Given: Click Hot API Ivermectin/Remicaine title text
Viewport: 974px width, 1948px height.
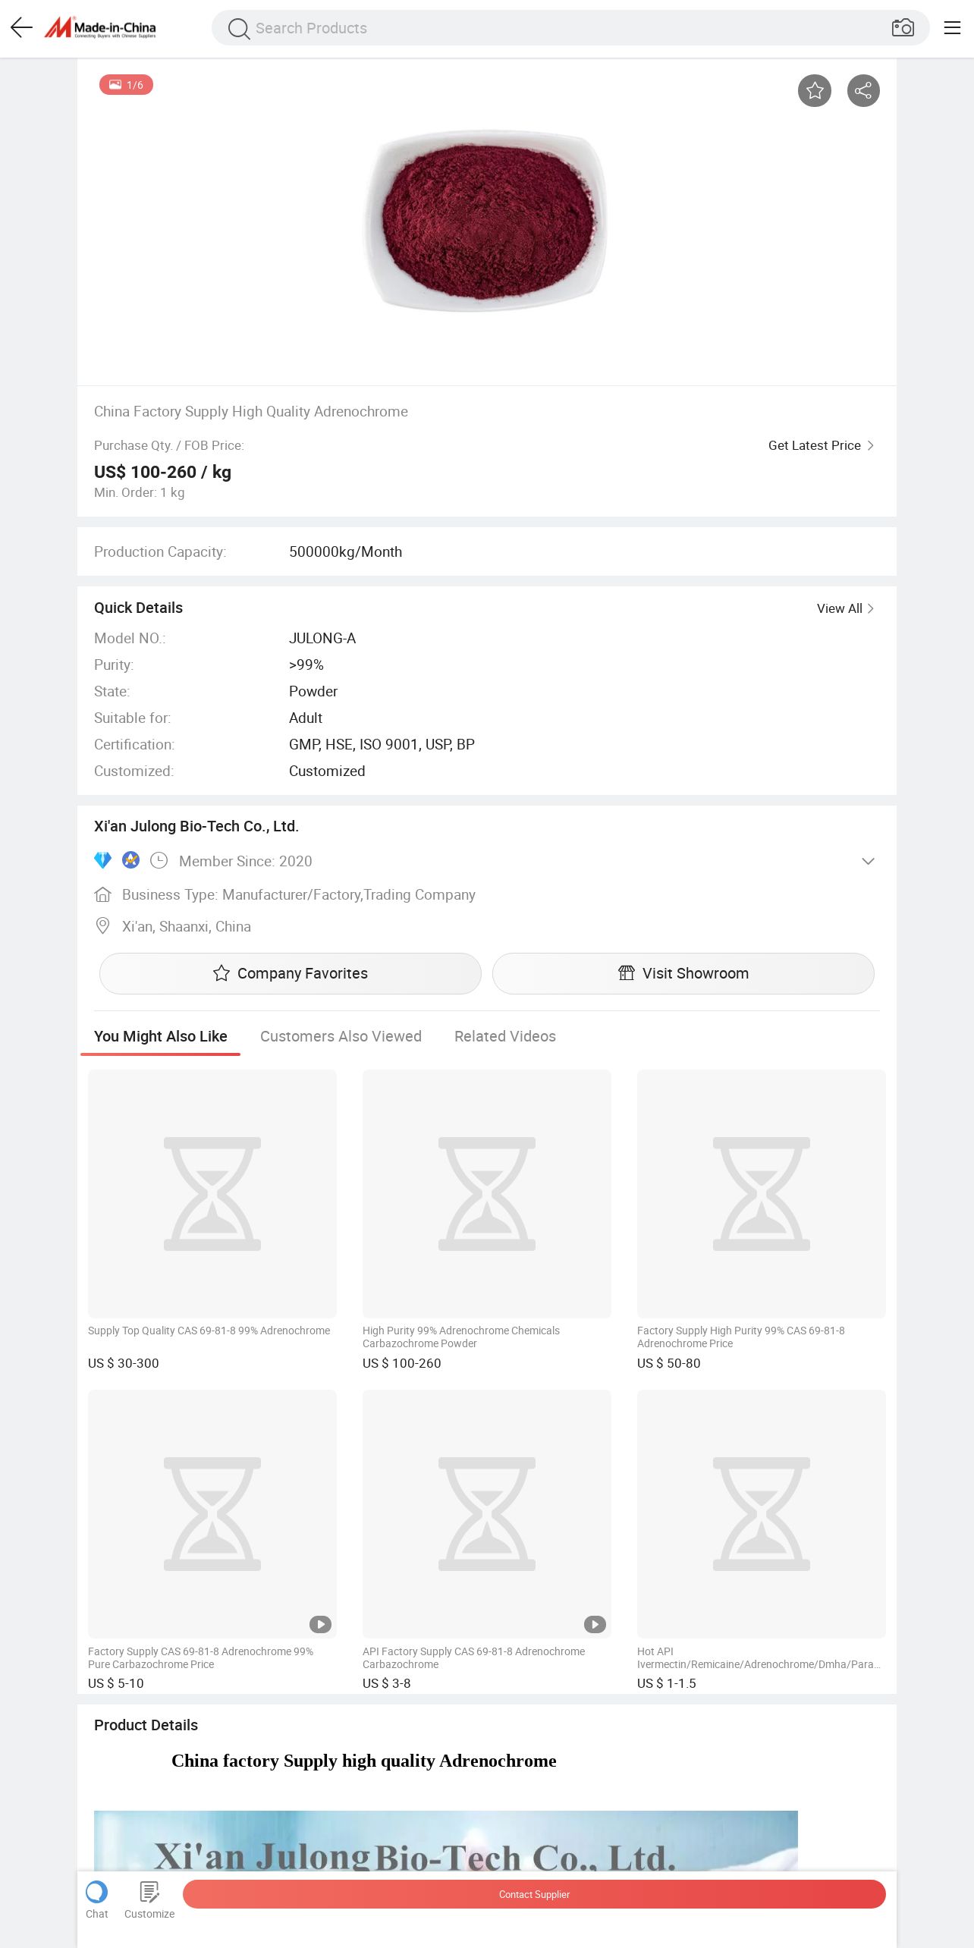Looking at the screenshot, I should [759, 1657].
